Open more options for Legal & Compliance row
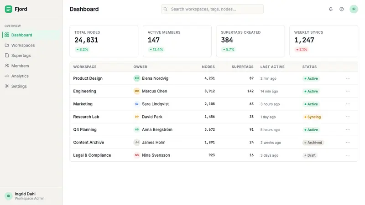Image resolution: width=365 pixels, height=205 pixels. 348,155
